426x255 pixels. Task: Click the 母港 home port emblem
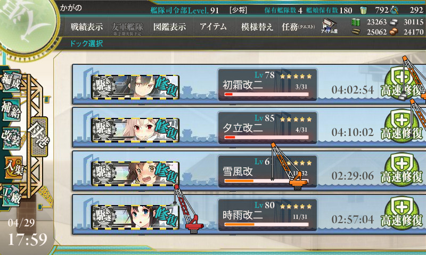[x=39, y=137]
